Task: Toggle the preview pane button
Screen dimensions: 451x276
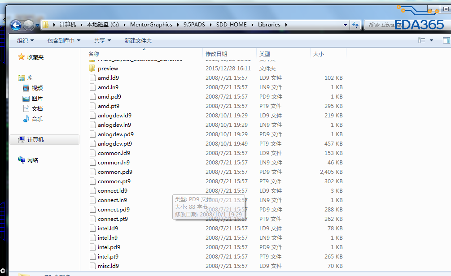Action: [447, 40]
